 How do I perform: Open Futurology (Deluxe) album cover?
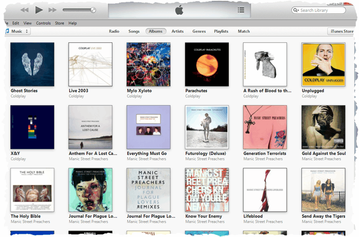tap(207, 127)
